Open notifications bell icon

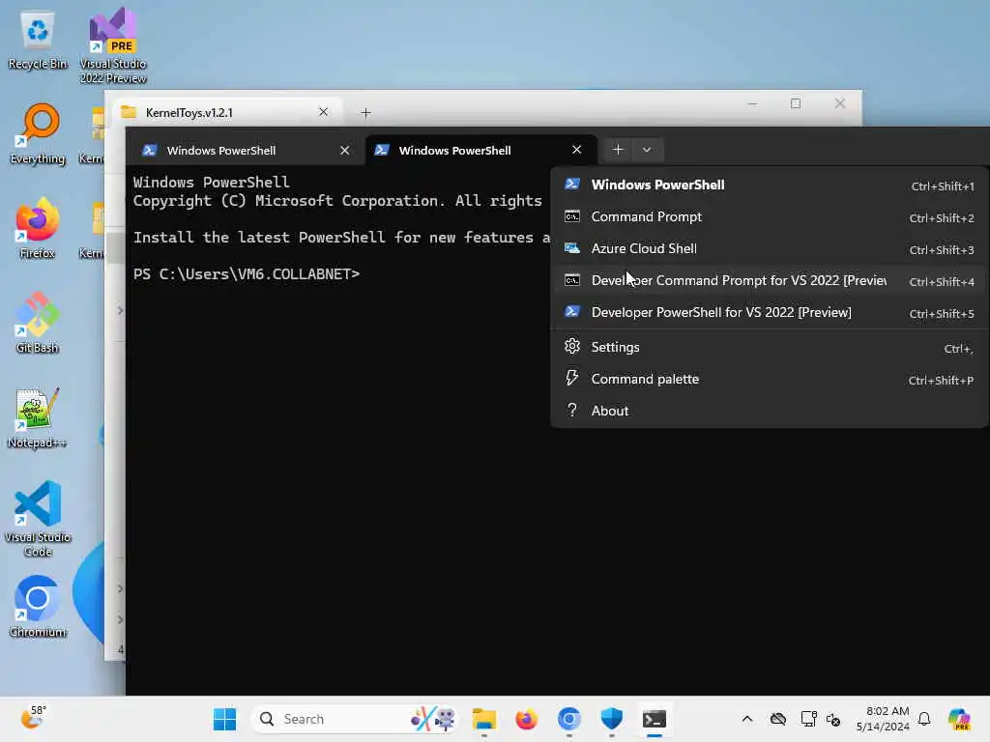[924, 719]
